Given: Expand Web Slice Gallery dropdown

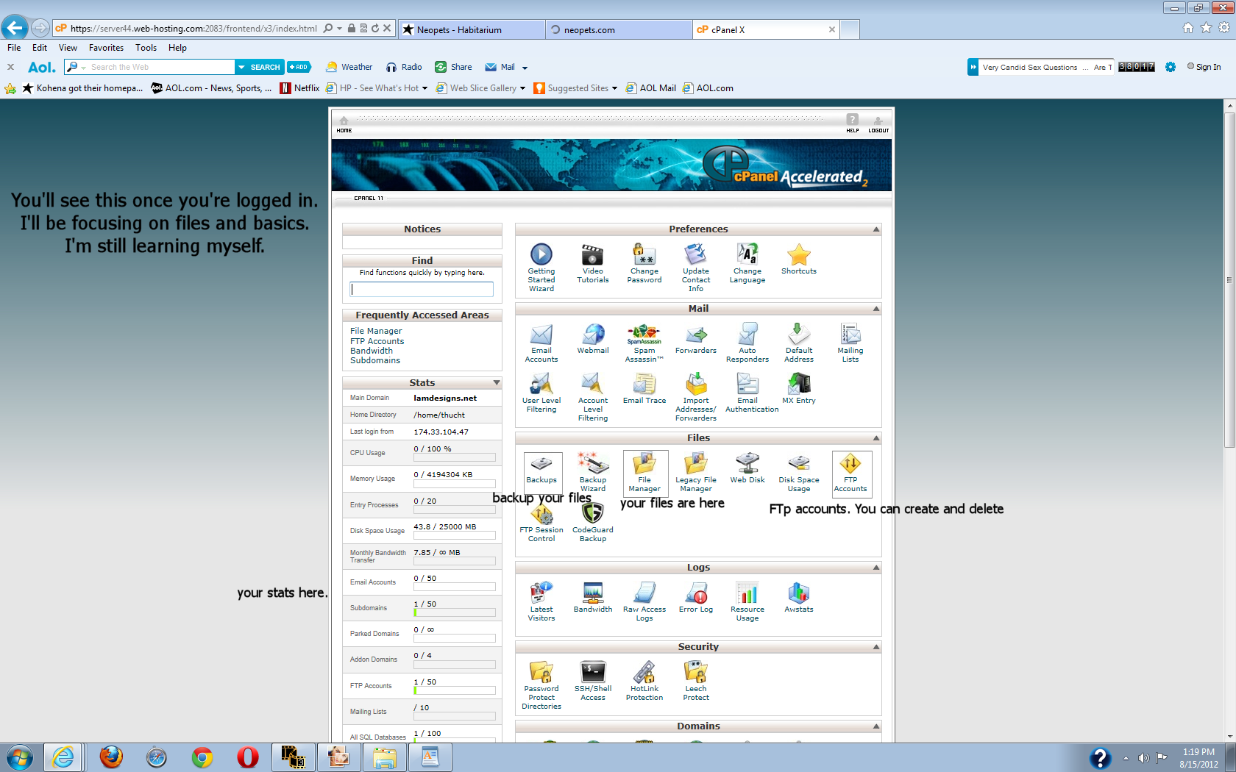Looking at the screenshot, I should [522, 88].
